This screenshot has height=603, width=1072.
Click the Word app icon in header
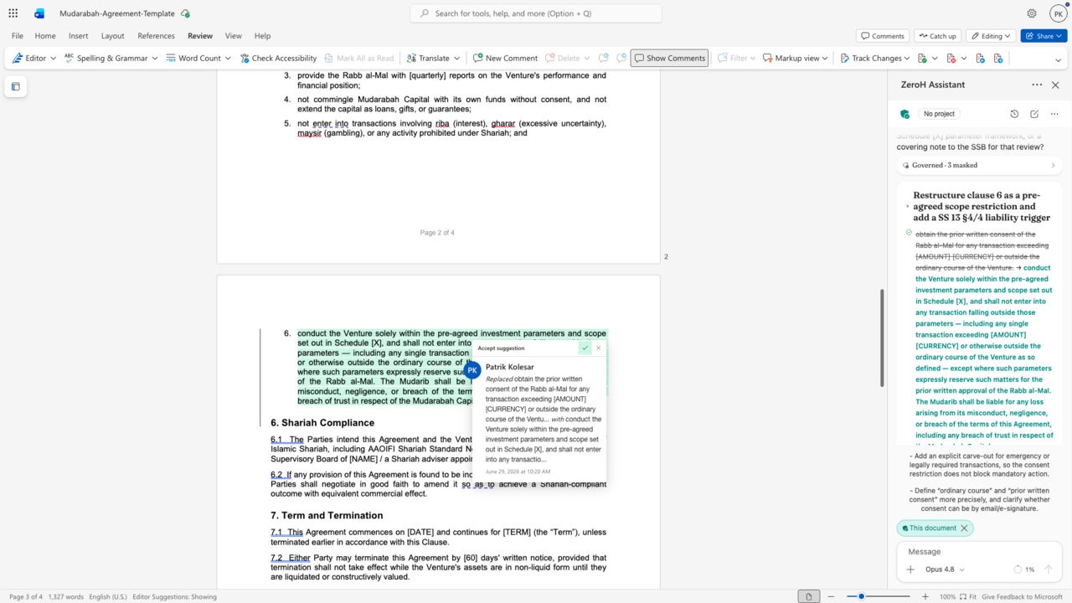pos(39,13)
